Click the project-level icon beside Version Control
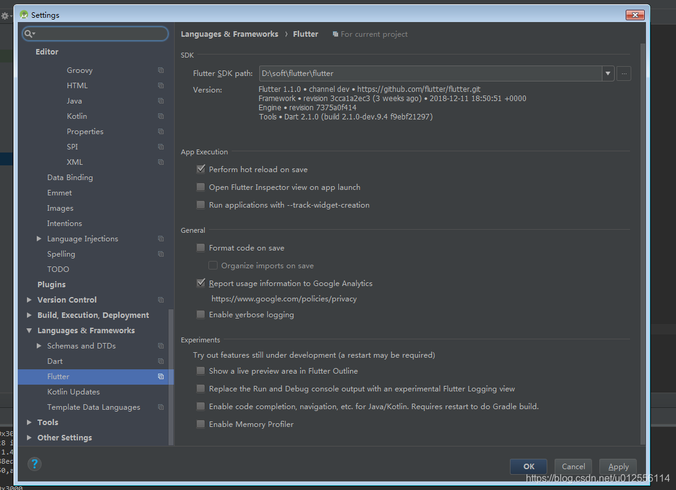This screenshot has width=676, height=490. (x=161, y=300)
